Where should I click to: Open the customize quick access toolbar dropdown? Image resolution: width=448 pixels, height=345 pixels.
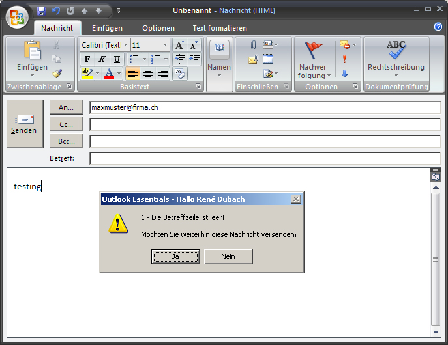click(118, 11)
